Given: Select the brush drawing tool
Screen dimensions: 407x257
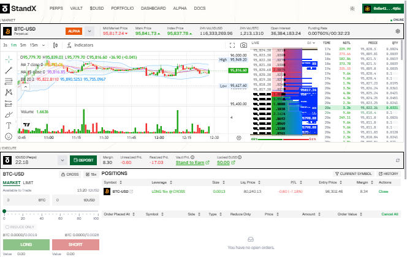Looking at the screenshot, I should 9,114.
